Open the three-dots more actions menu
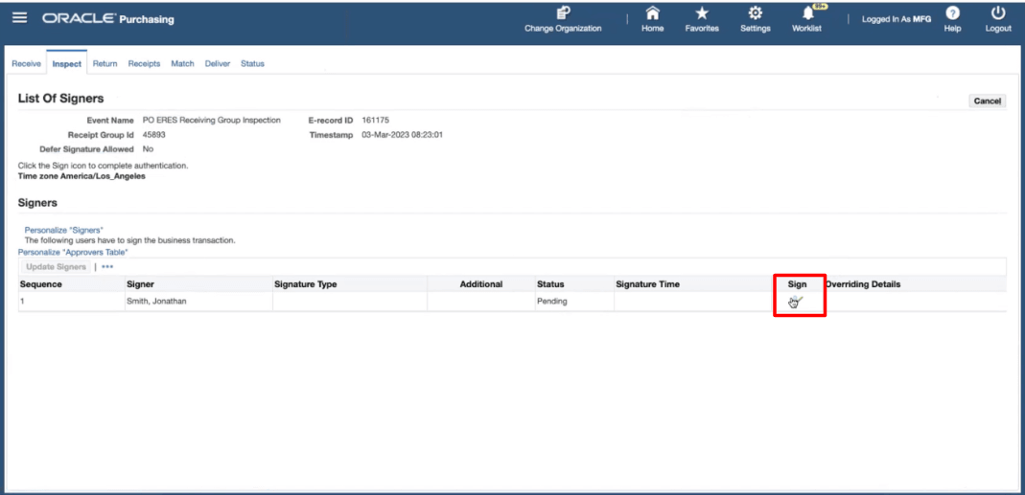The image size is (1025, 495). 107,266
